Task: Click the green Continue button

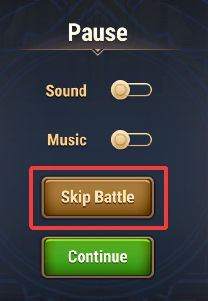Action: click(98, 257)
